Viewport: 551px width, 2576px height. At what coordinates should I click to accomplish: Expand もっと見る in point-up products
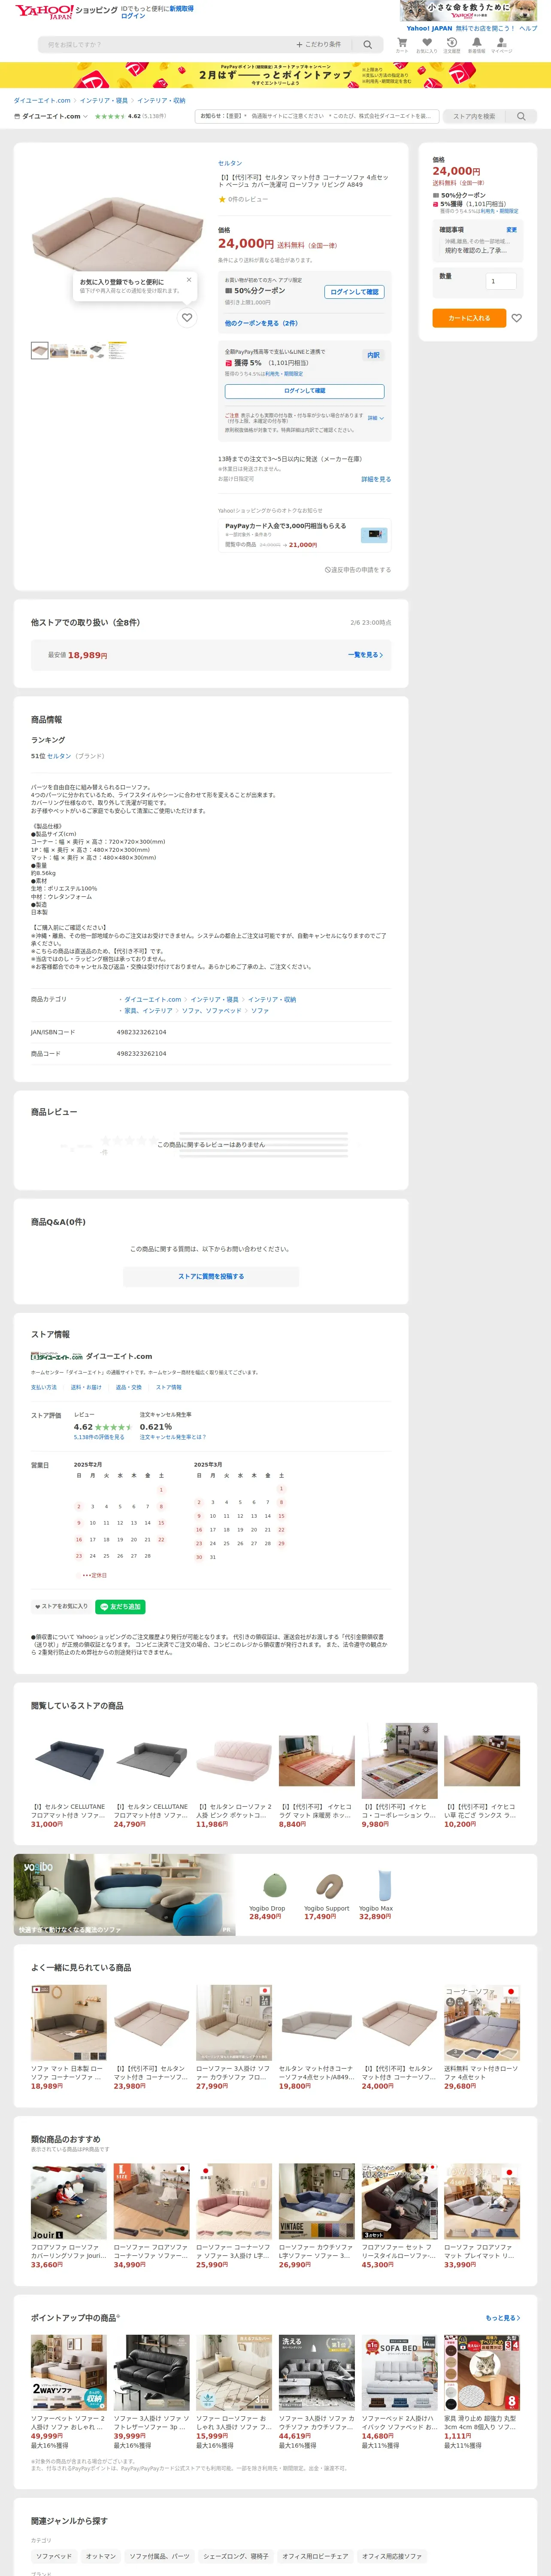point(502,2317)
